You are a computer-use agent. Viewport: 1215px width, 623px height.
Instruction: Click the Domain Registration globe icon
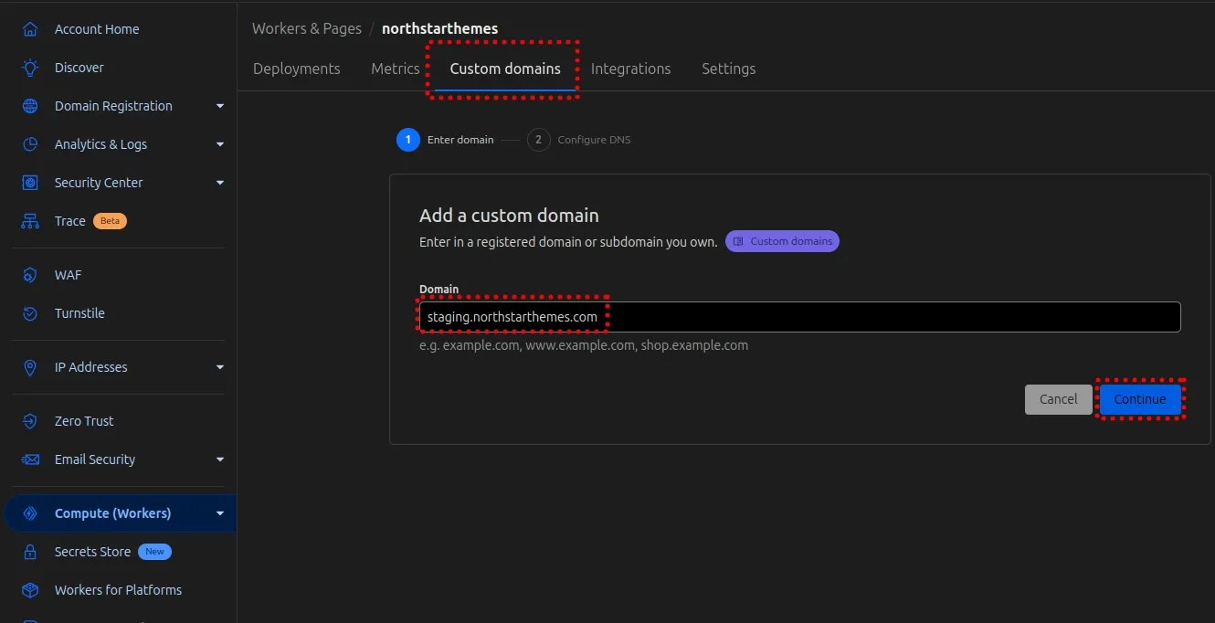click(30, 106)
